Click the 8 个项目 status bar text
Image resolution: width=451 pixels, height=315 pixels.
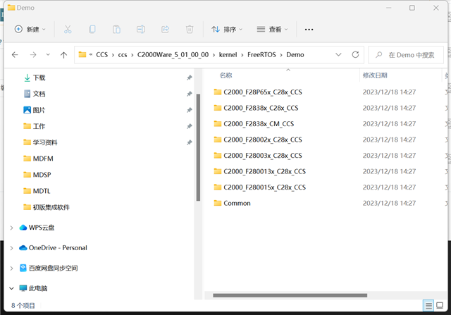23,306
